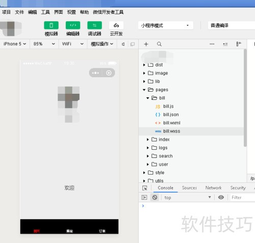255x243 pixels.
Task: Click the search magnifier in file panel
Action: (x=159, y=44)
